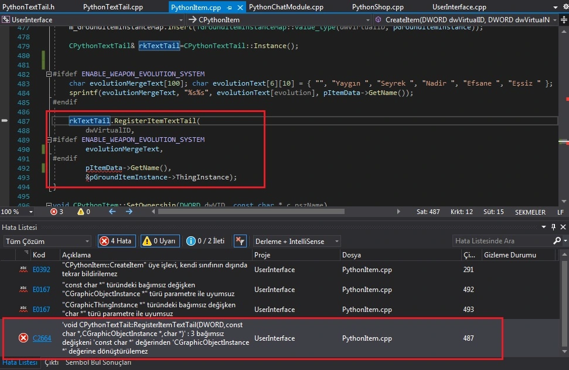The image size is (569, 370).
Task: Open the 'Tüm Çözüm' scope dropdown
Action: click(47, 241)
